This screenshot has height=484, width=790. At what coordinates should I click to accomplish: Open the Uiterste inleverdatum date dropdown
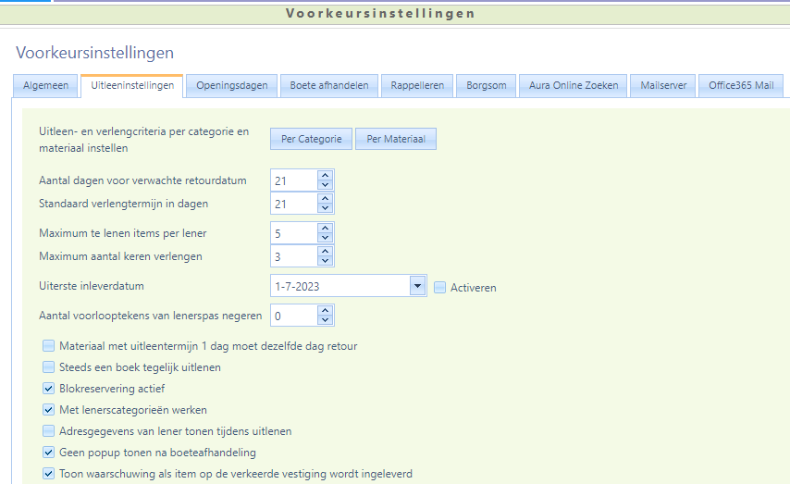coord(416,287)
